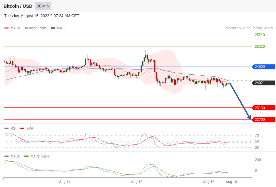Click the Aug 15 date axis label

tap(137, 182)
